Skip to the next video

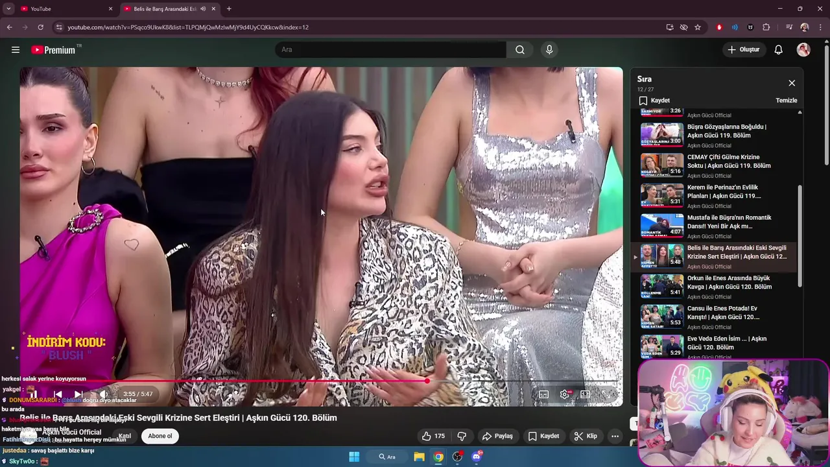78,394
